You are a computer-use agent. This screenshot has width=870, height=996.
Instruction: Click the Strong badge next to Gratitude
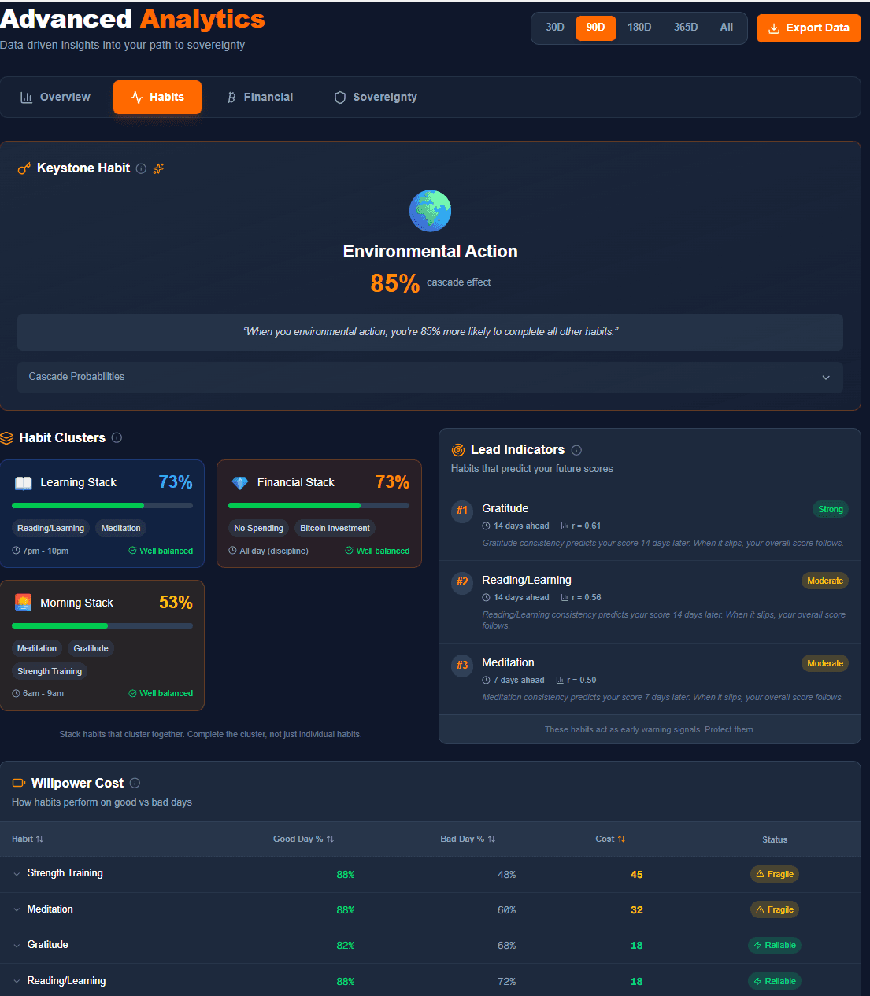tap(831, 509)
